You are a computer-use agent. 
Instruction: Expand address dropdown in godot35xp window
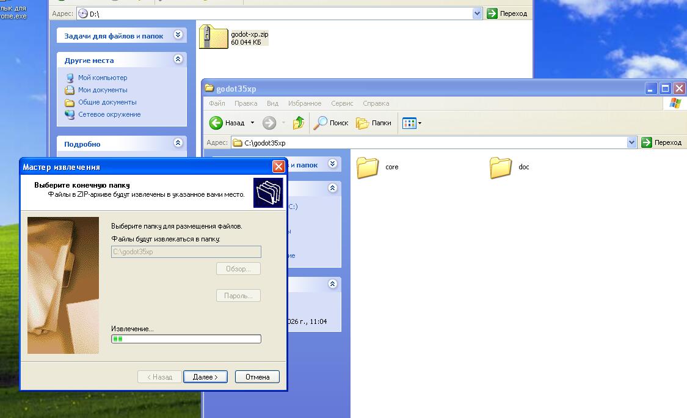(631, 142)
